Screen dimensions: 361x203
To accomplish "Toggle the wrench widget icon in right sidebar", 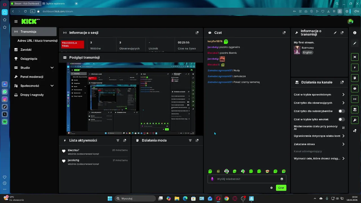I will (x=355, y=120).
